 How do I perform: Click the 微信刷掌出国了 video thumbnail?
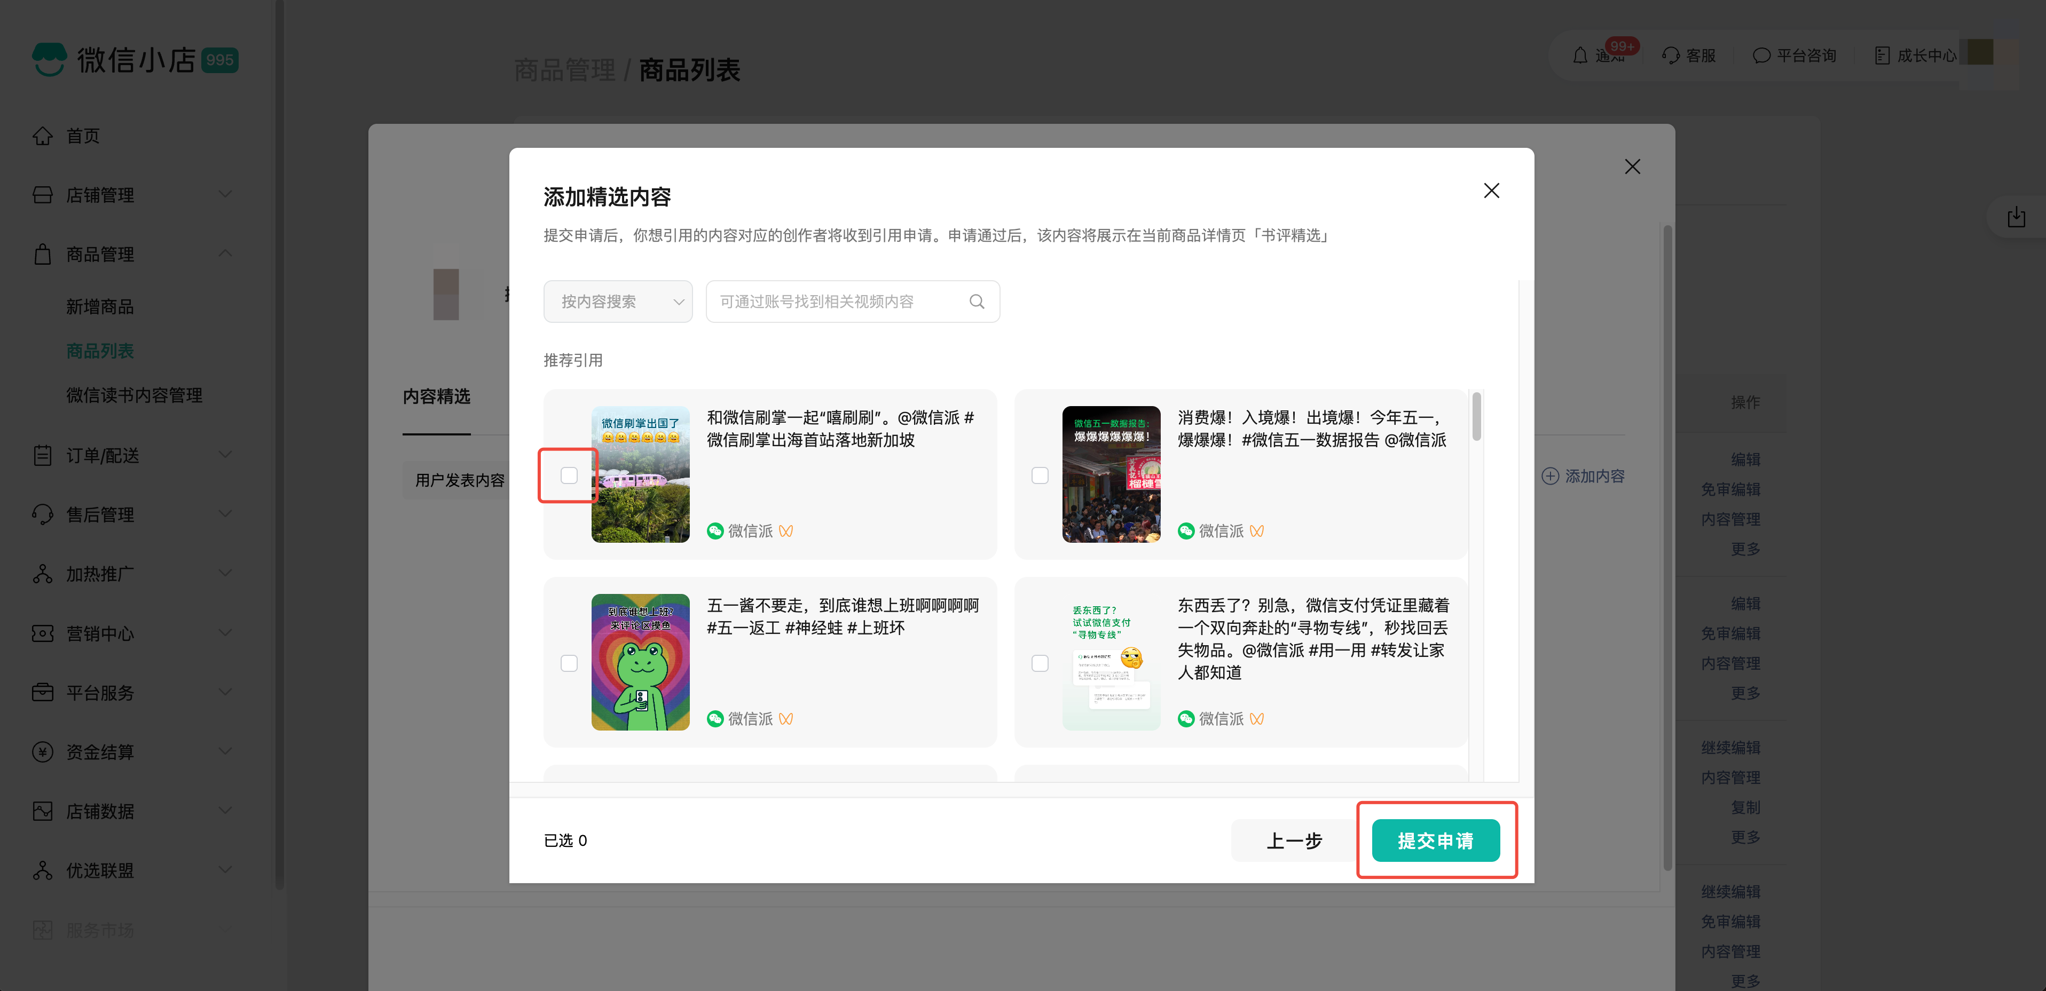(641, 475)
